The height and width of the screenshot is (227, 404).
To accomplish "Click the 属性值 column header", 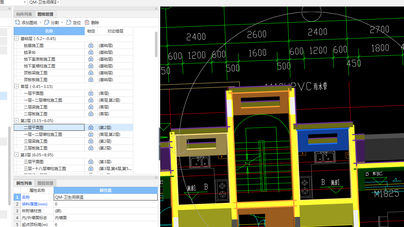I will [106, 191].
